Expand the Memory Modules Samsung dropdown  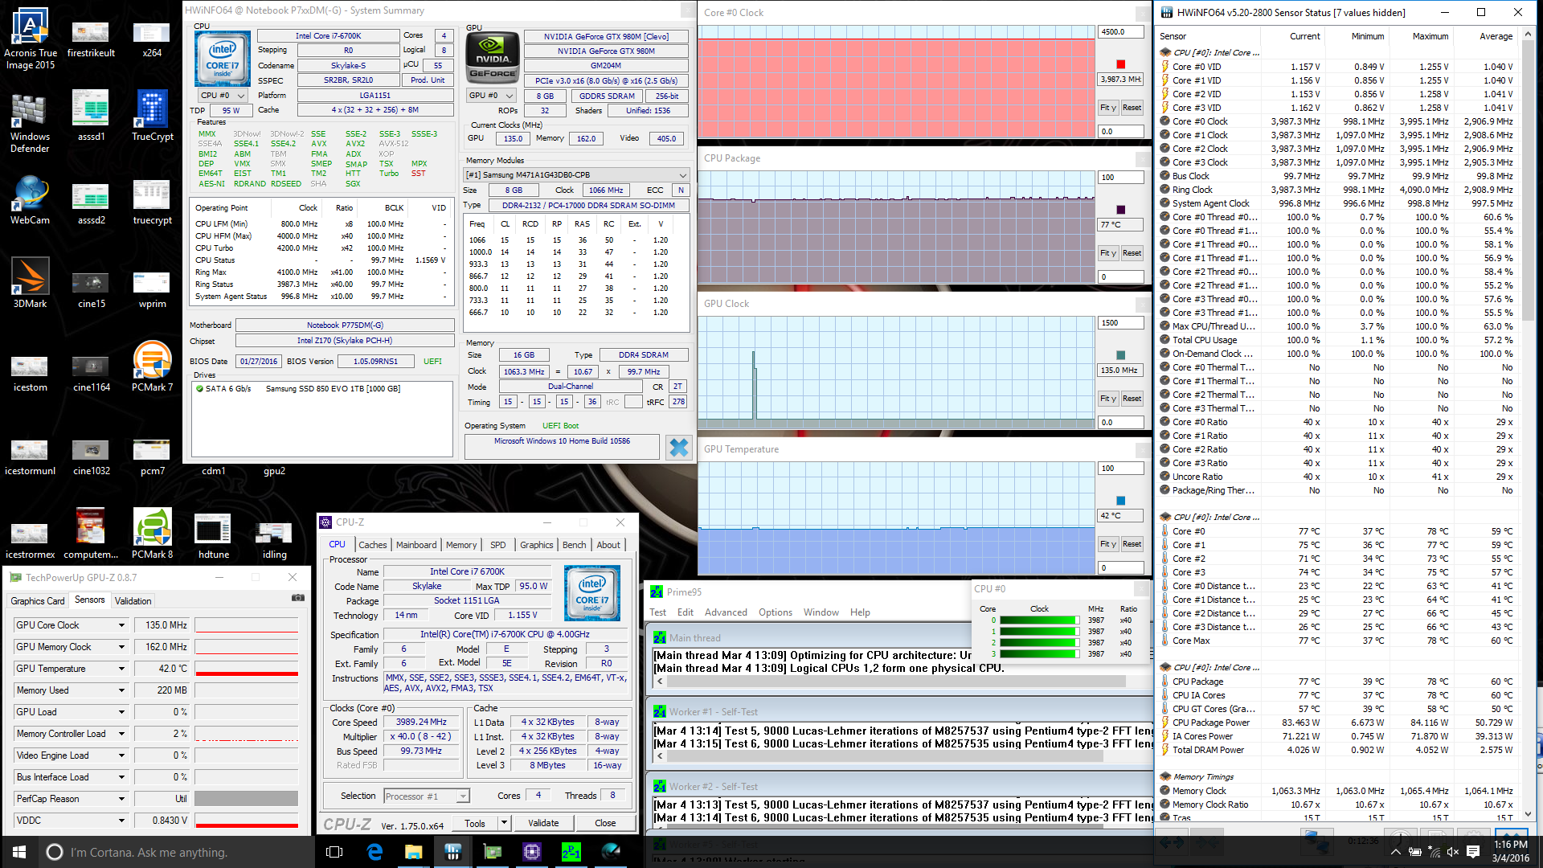click(x=576, y=174)
